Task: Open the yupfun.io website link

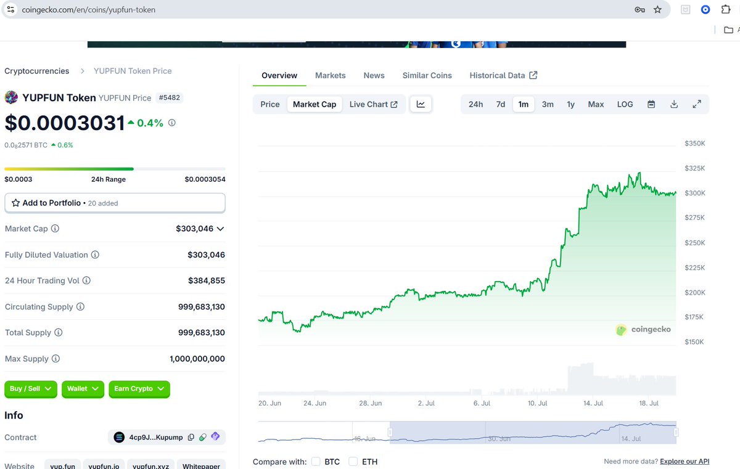Action: pyautogui.click(x=104, y=467)
